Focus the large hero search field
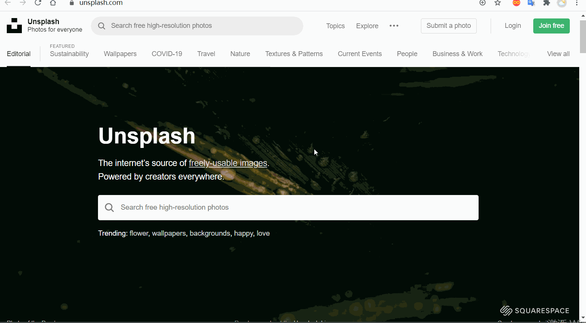Viewport: 586px width, 323px height. 288,207
